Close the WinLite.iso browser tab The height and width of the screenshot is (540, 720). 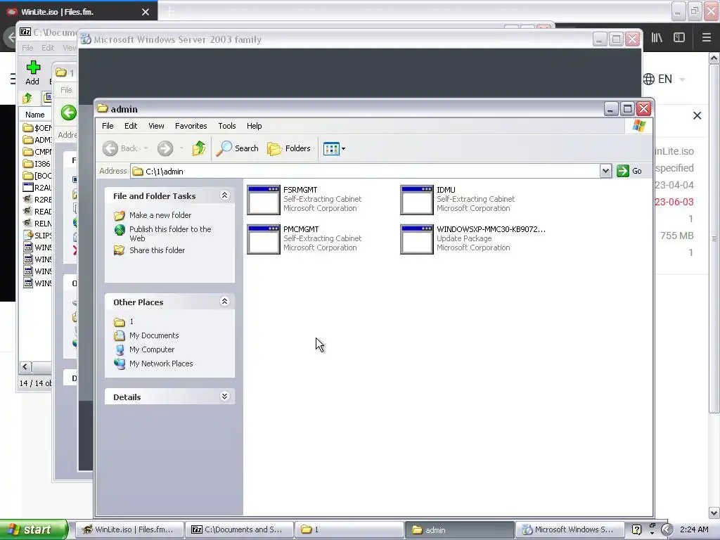(146, 12)
